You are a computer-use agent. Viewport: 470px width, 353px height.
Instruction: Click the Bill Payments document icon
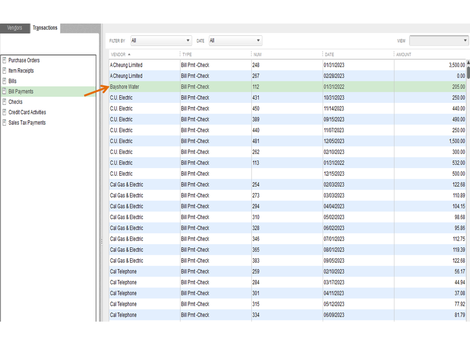tap(4, 91)
